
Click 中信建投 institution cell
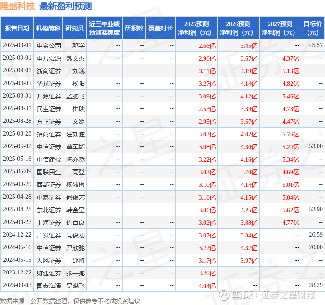click(49, 159)
